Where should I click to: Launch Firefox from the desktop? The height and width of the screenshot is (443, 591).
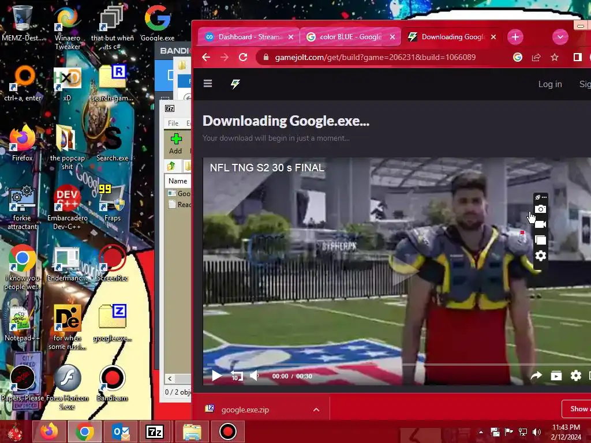(23, 143)
